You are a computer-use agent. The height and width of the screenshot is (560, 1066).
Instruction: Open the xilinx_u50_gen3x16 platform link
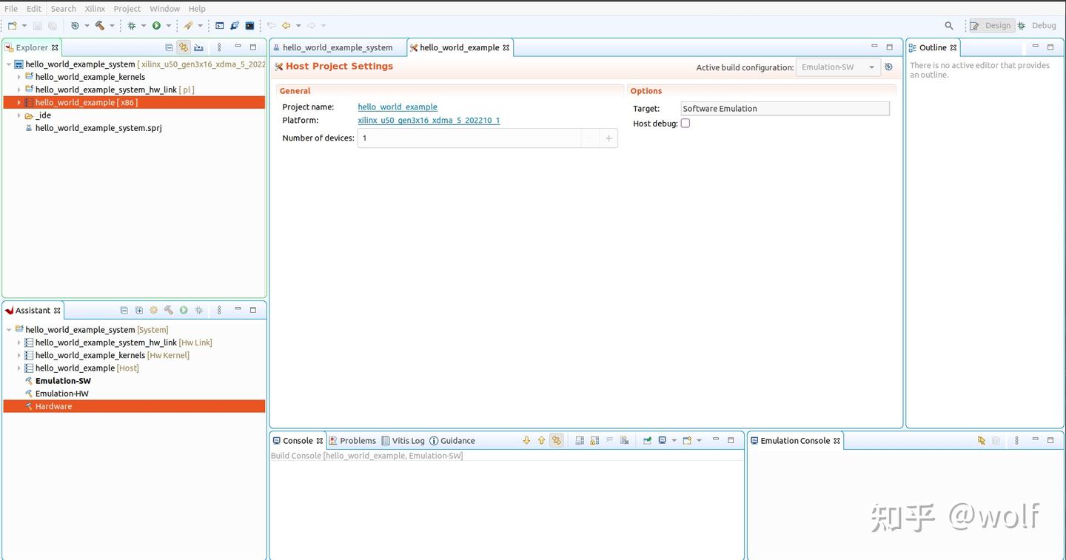tap(429, 120)
